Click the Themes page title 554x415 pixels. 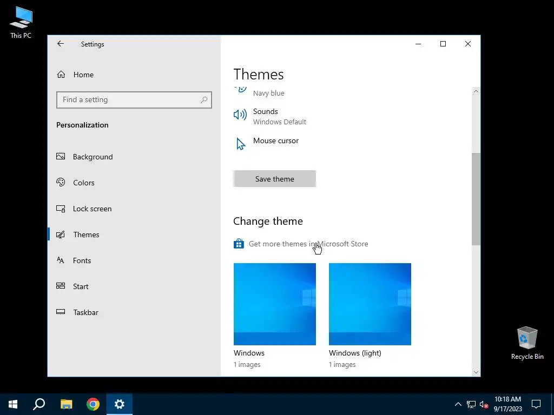(259, 75)
